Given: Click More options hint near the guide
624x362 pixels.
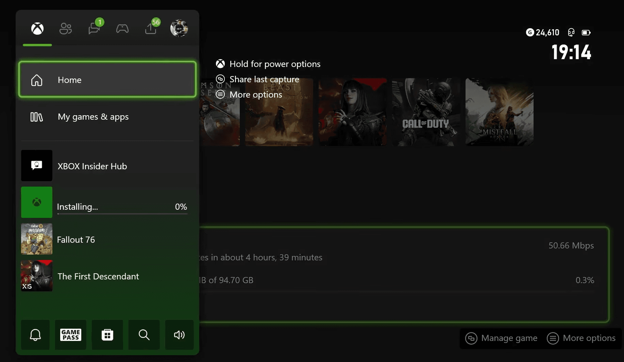Looking at the screenshot, I should (249, 94).
